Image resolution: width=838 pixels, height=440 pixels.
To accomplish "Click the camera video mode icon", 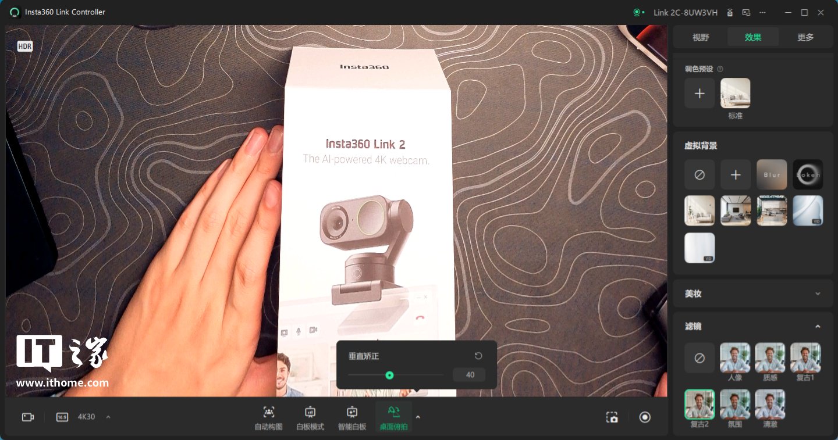I will tap(28, 417).
